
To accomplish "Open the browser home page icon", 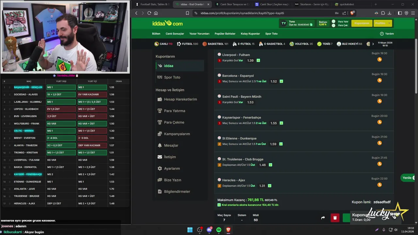I will coord(156,13).
